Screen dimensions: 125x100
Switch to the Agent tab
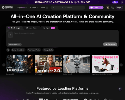click(x=49, y=28)
